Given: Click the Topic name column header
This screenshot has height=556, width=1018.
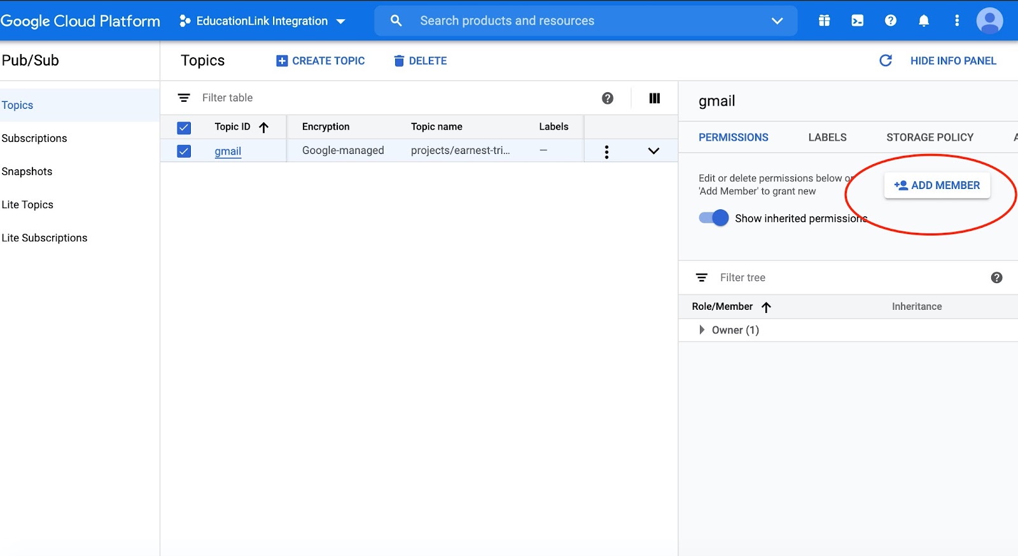Looking at the screenshot, I should pyautogui.click(x=436, y=127).
